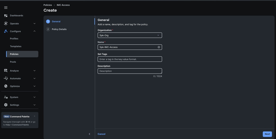This screenshot has width=276, height=139.
Task: Expand the System menu chevron
Action: (x=34, y=97)
